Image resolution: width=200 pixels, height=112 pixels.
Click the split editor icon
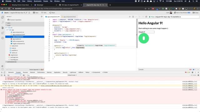coord(133,17)
